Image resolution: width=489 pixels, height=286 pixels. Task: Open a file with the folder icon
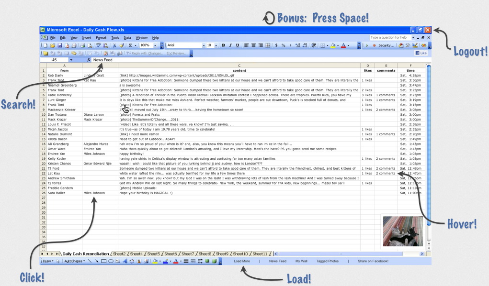click(x=52, y=45)
